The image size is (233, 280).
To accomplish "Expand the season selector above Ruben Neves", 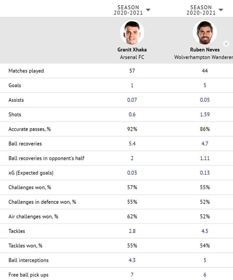I will coord(221,10).
